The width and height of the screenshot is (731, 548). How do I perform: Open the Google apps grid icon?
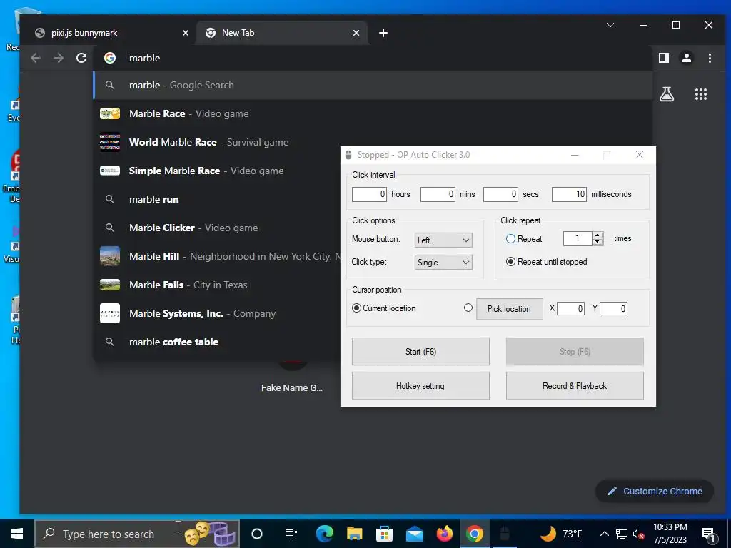coord(701,95)
